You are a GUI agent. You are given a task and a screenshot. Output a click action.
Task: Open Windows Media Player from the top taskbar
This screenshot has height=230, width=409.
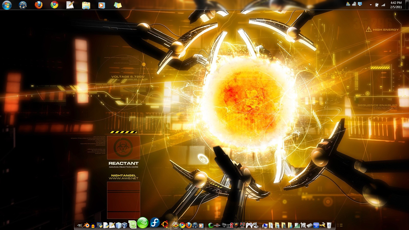click(x=101, y=5)
